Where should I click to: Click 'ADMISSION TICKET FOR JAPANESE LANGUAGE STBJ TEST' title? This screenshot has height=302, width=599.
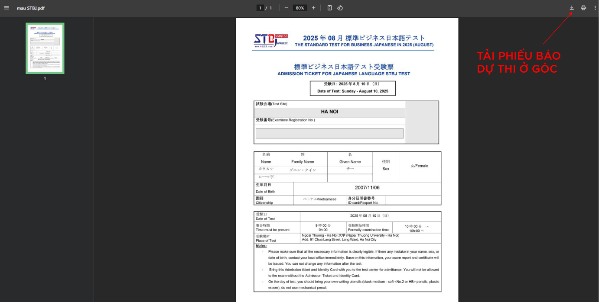pos(344,74)
